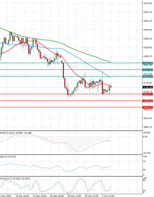Click the 4022.00 price axis value
Image resolution: width=154 pixels, height=197 pixels.
point(148,118)
